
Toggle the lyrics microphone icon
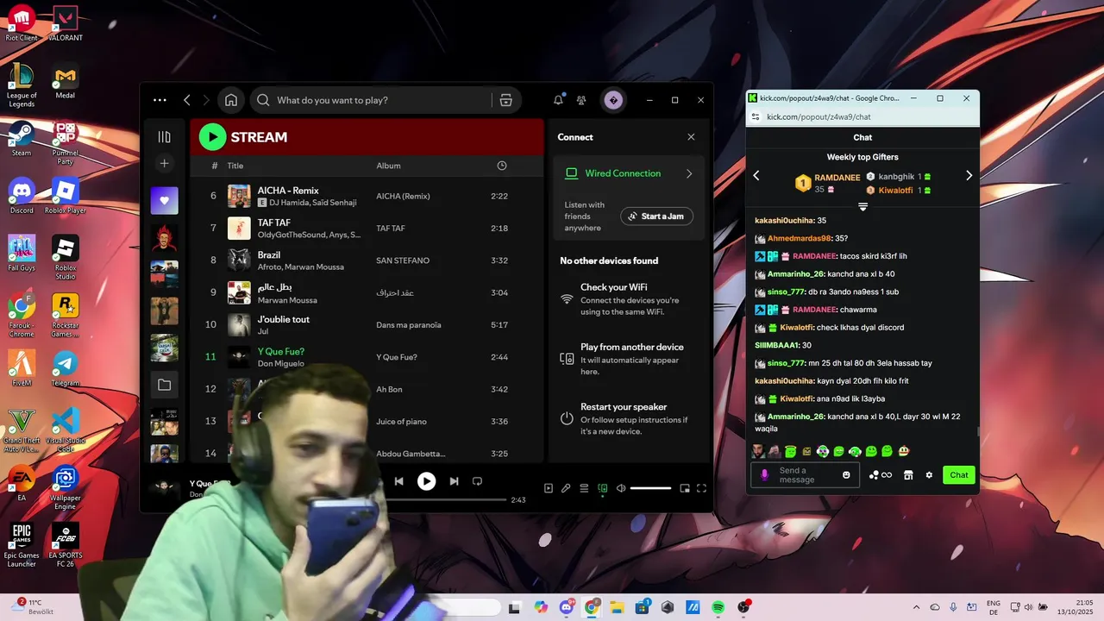[566, 488]
